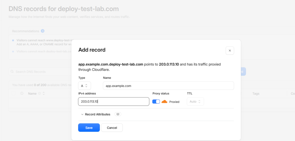Focus the Search DNS Records box

tap(40, 72)
